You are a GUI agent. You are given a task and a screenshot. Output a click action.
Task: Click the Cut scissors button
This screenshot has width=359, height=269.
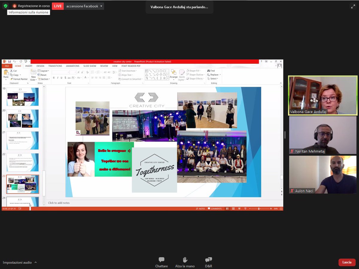[x=13, y=71]
